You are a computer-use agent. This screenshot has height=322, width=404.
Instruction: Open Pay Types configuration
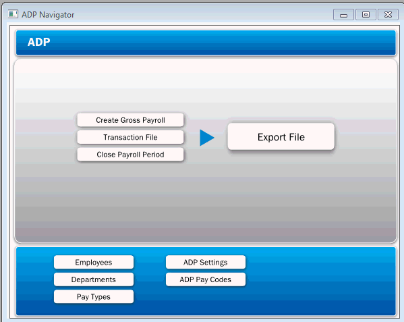[x=94, y=297]
